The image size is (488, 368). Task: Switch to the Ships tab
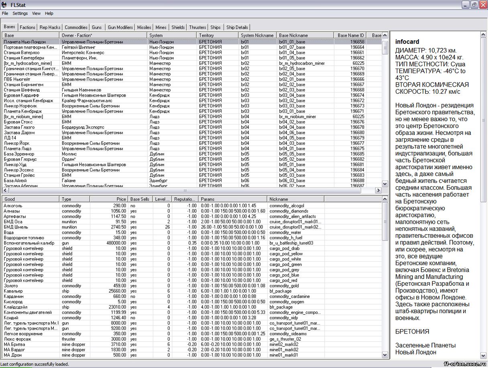(216, 27)
